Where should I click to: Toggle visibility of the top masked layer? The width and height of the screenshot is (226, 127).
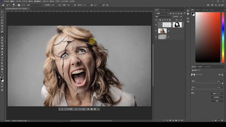[x=156, y=25]
